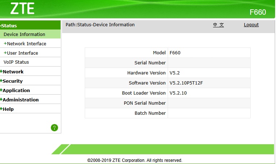Click Hardware Version value V5.2
Image resolution: width=278 pixels, height=164 pixels.
(x=175, y=73)
